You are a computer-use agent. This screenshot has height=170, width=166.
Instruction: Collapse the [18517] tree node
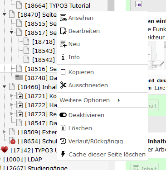(x=12, y=33)
